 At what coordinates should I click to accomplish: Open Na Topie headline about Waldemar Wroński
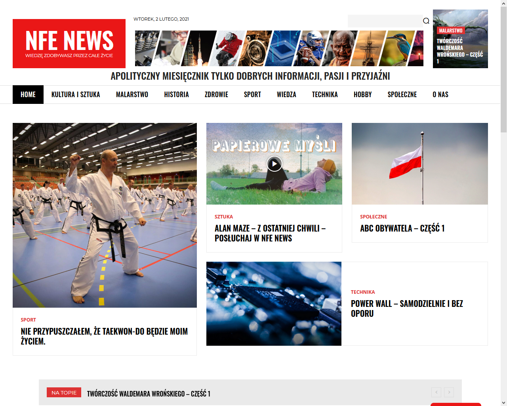pyautogui.click(x=149, y=394)
